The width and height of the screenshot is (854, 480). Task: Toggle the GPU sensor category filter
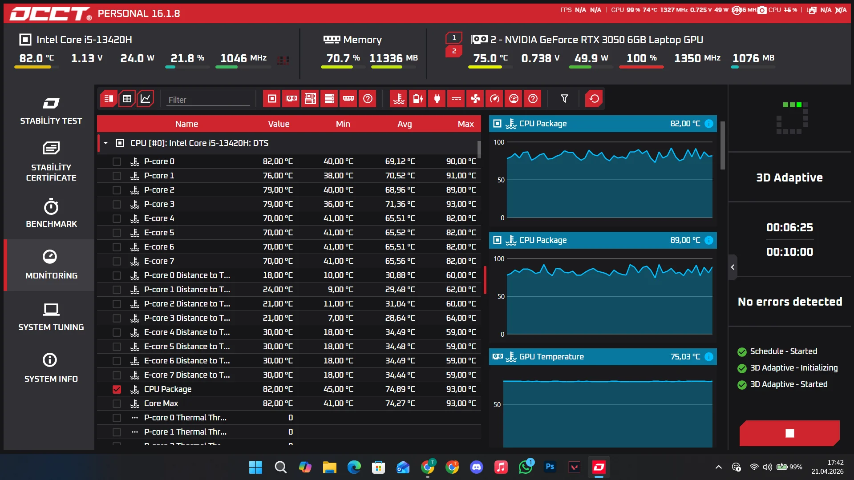click(x=291, y=99)
